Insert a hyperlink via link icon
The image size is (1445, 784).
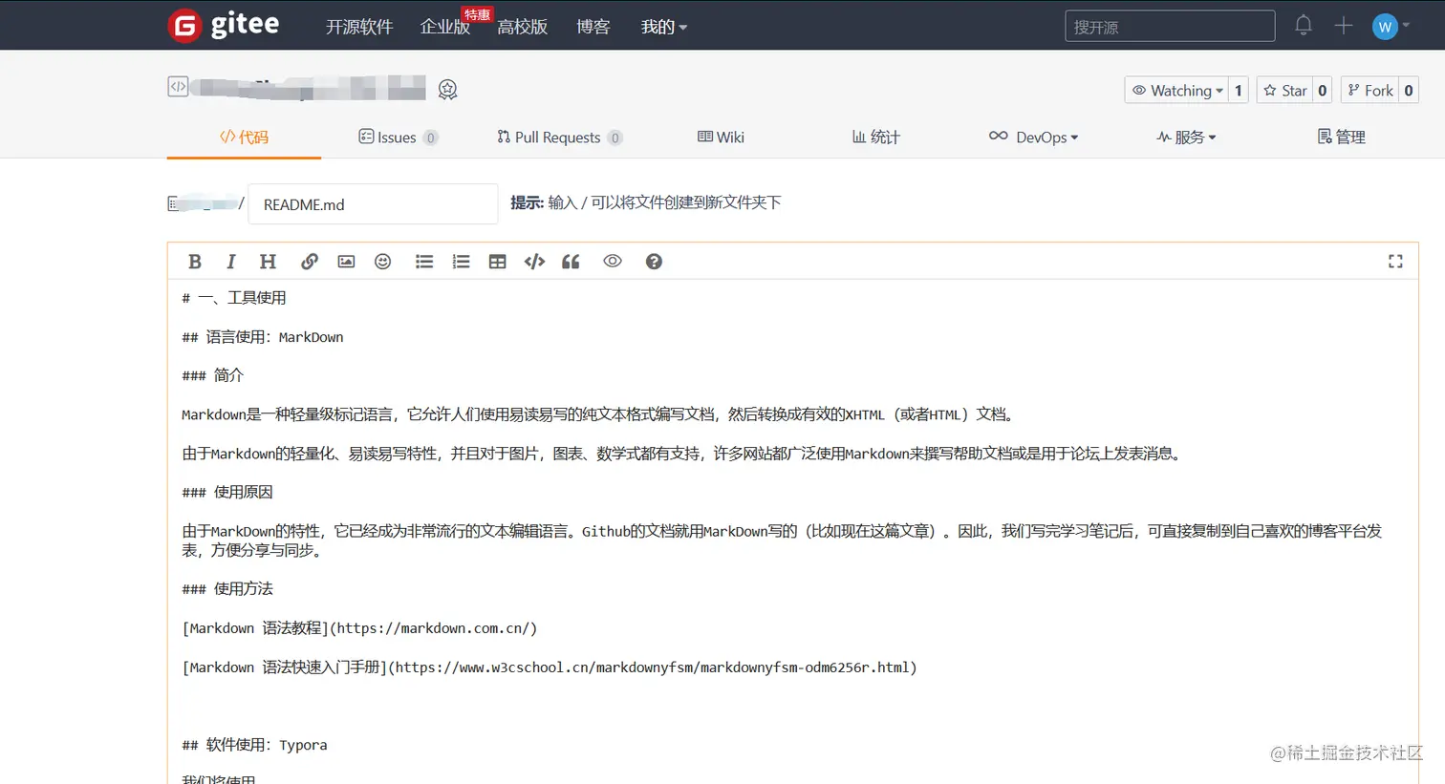310,262
